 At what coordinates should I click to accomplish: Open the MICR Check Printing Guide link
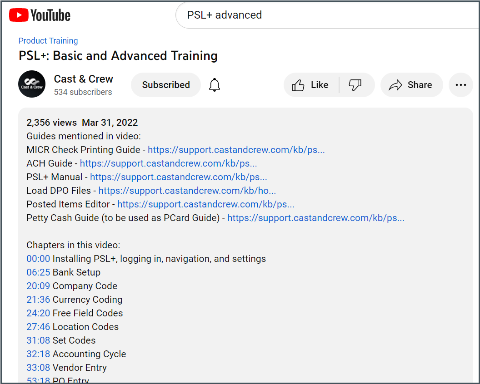pyautogui.click(x=236, y=150)
